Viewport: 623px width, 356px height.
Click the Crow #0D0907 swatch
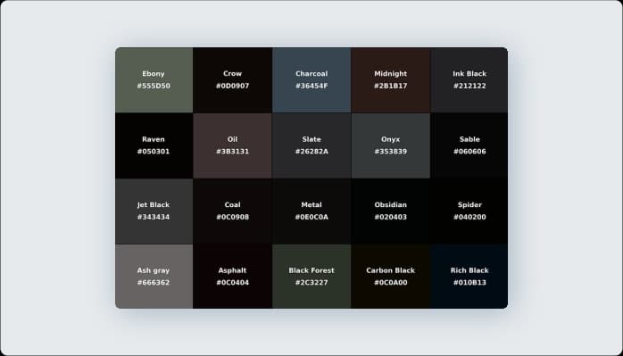click(x=232, y=80)
